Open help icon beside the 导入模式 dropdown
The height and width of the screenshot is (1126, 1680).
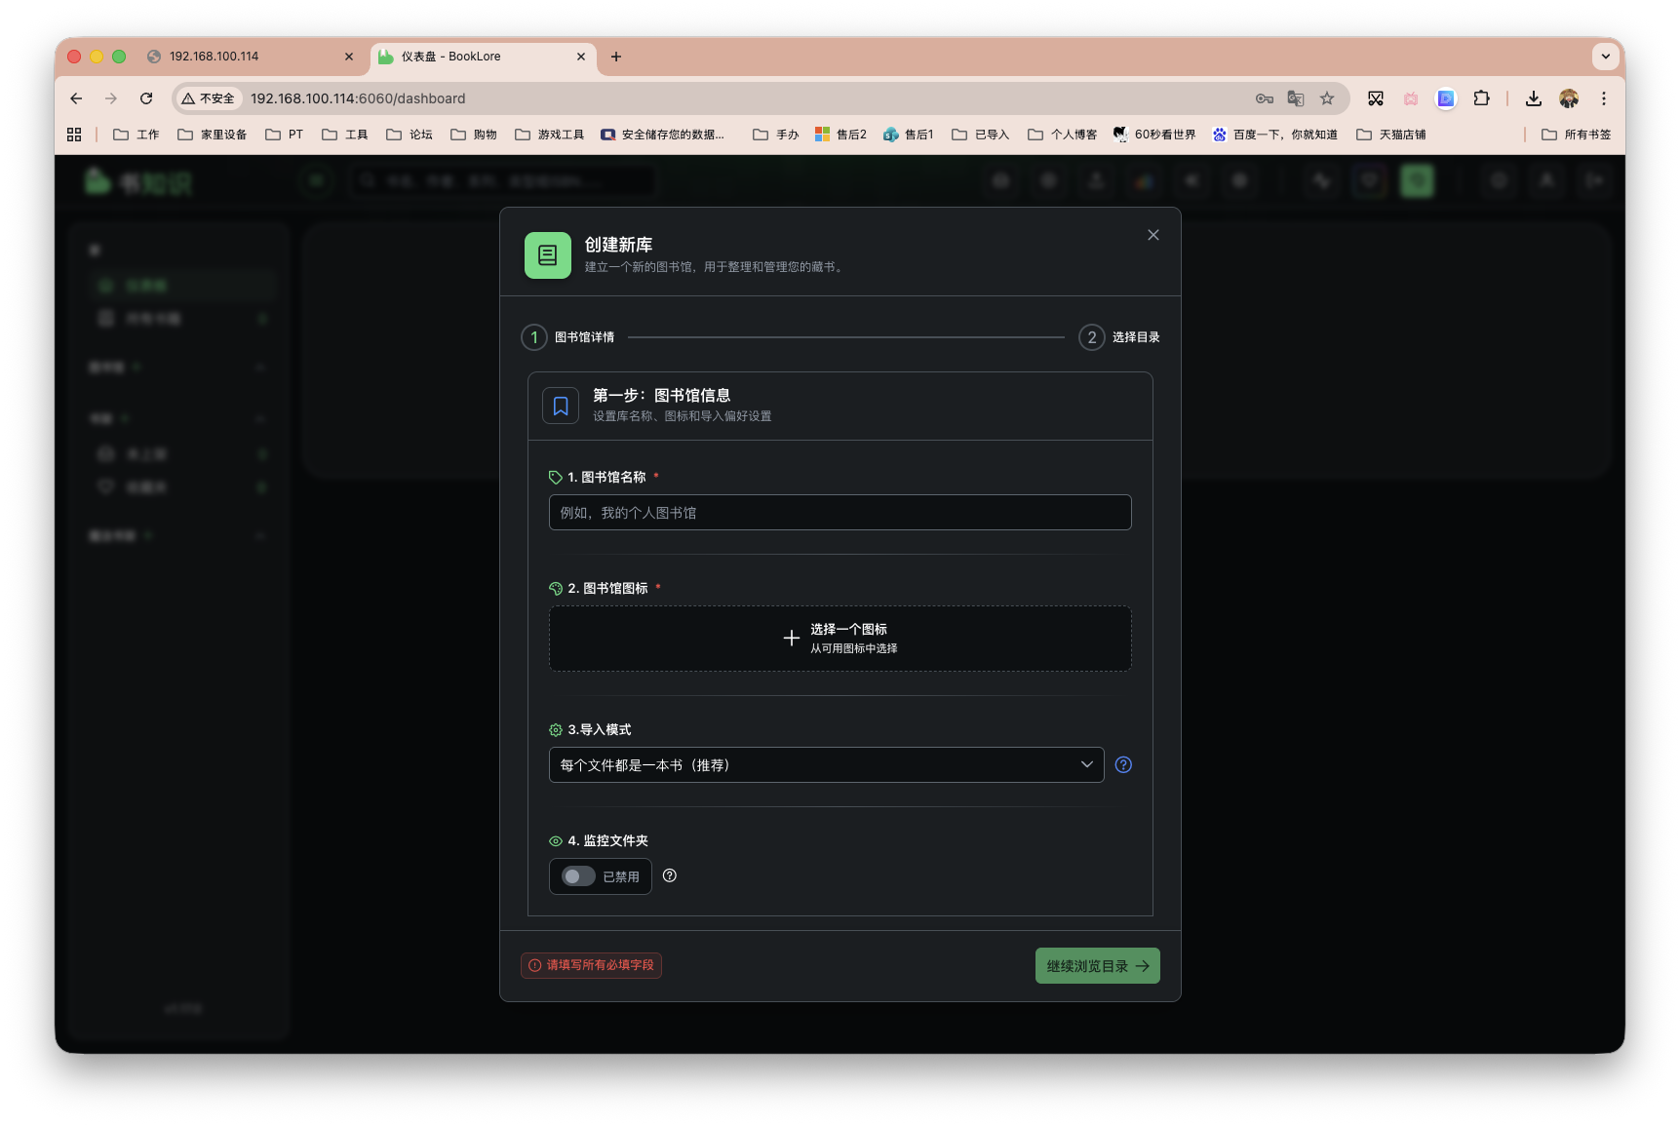pyautogui.click(x=1122, y=764)
